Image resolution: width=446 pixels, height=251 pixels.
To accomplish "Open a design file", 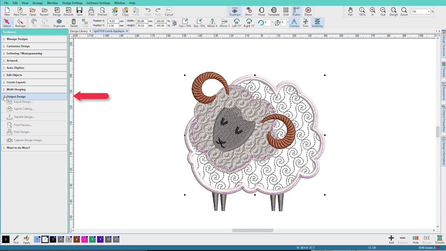I will (x=33, y=12).
